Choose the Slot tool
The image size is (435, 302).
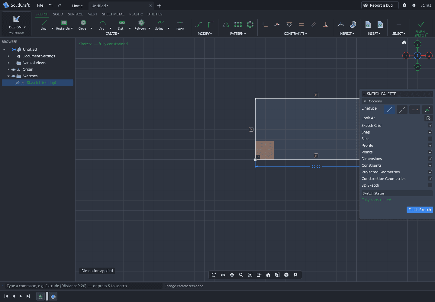pyautogui.click(x=121, y=25)
